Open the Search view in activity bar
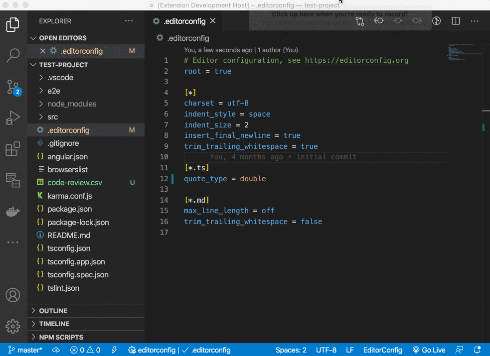490x356 pixels. tap(12, 55)
